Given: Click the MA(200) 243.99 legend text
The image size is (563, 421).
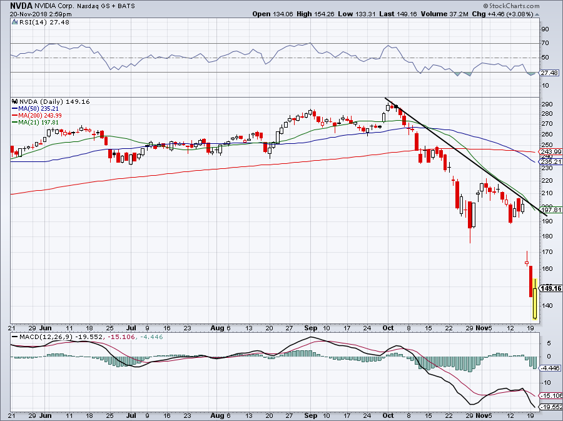Looking at the screenshot, I should (x=40, y=115).
